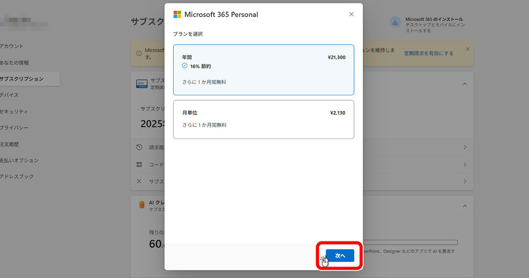Click the X cancel subscription icon
This screenshot has height=278, width=529.
(x=139, y=181)
